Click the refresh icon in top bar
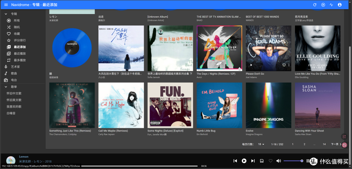Viewport: 352px width, 169px height. pos(315,5)
